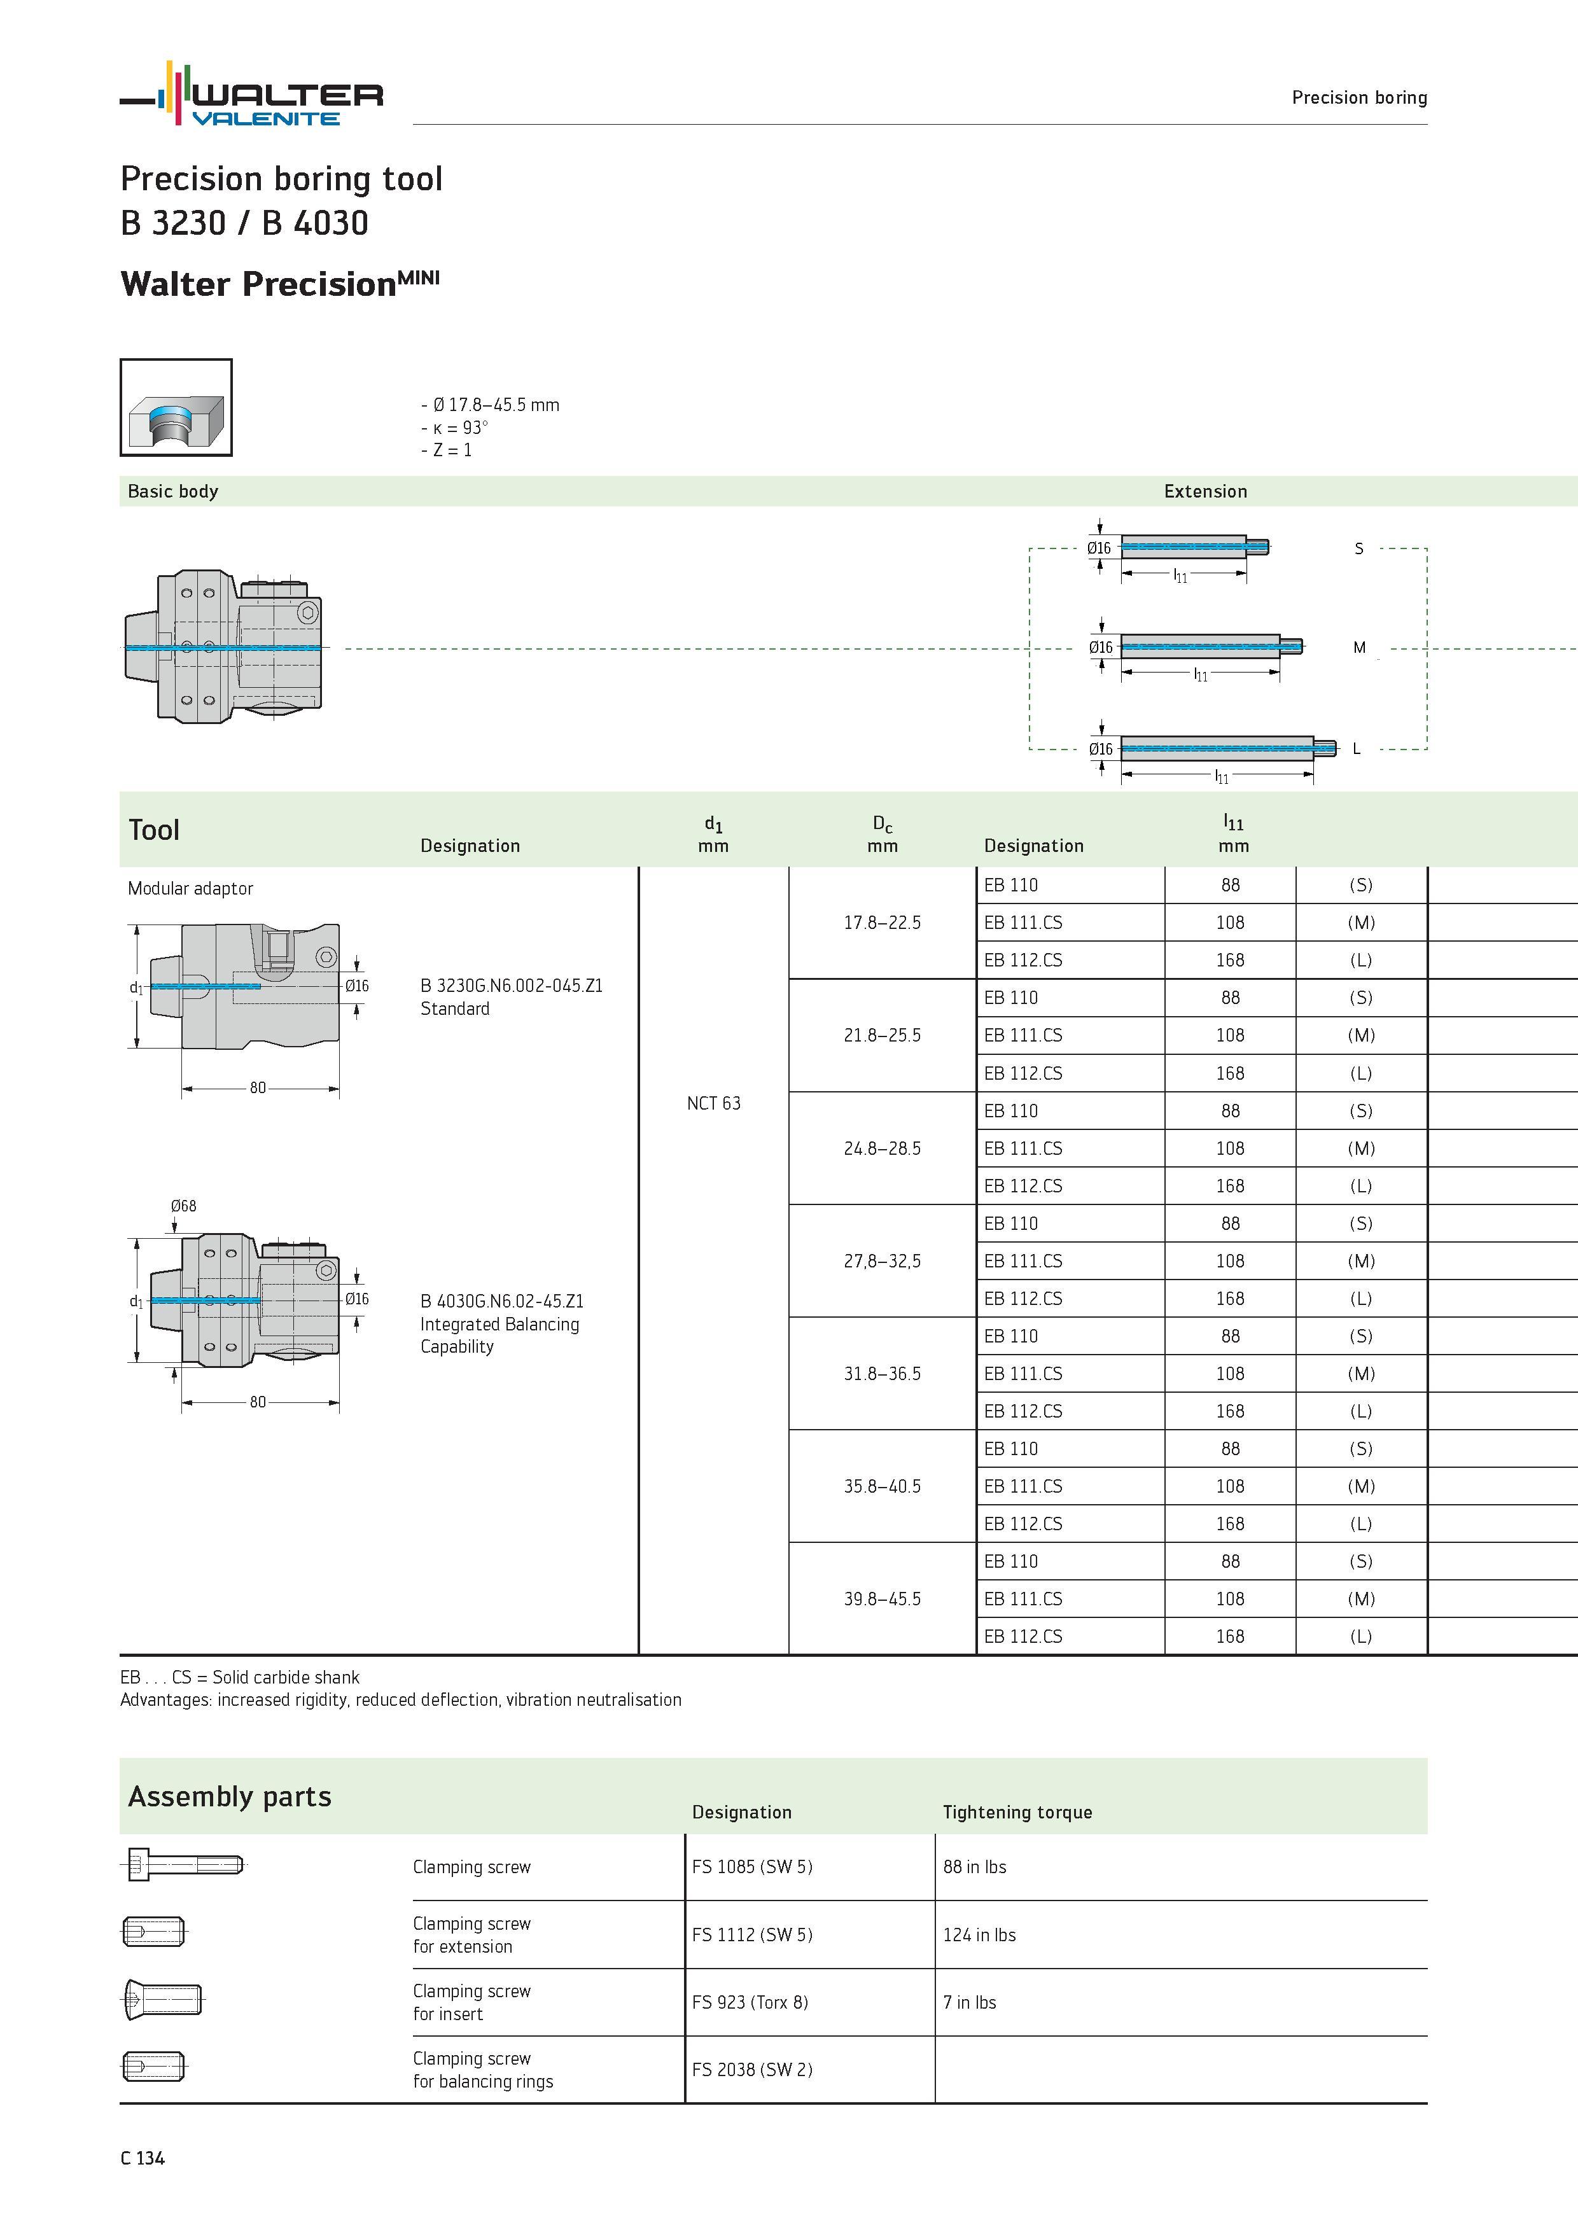The image size is (1578, 2232).
Task: Click the "d1 mm" column header
Action: click(x=714, y=835)
